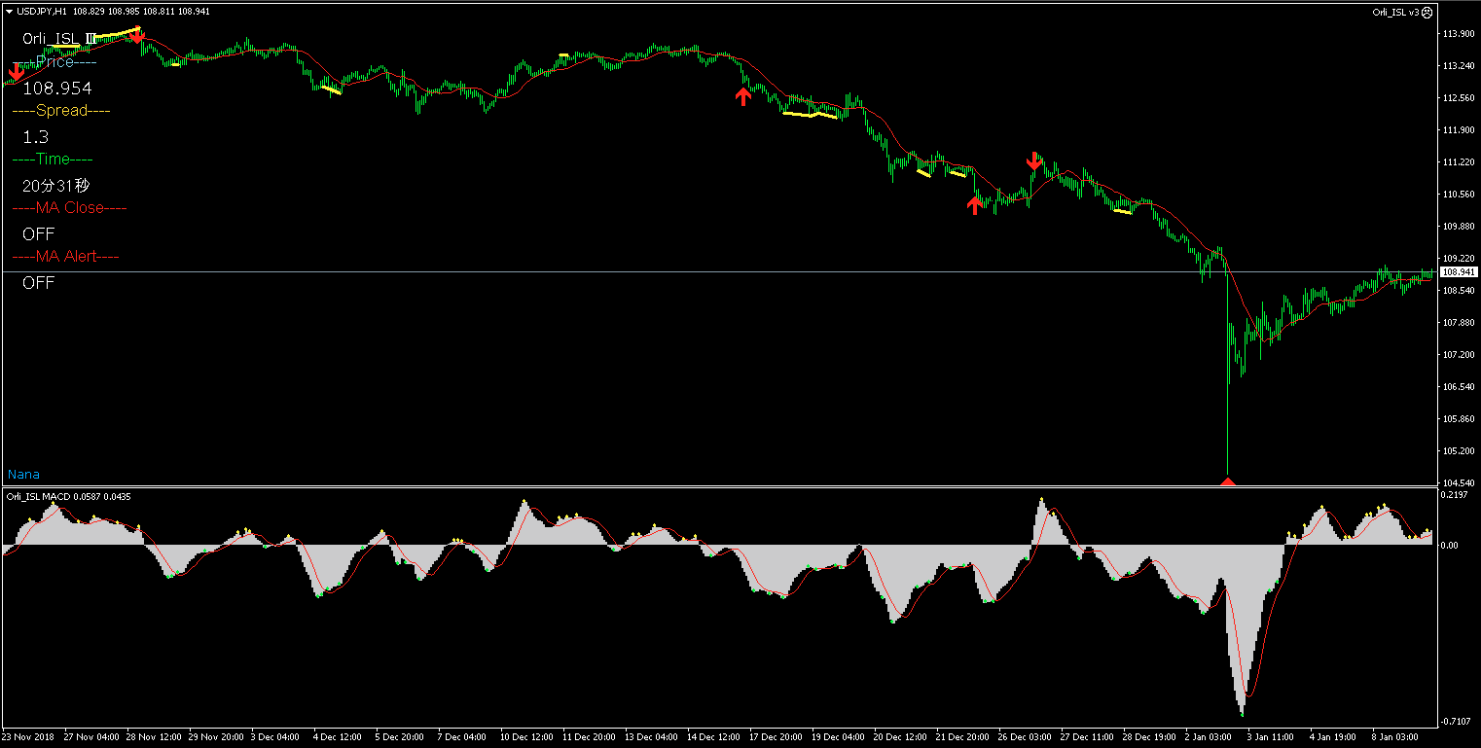Open the USDJPY,H1 chart dropdown triangle
1481x748 pixels.
tap(10, 12)
